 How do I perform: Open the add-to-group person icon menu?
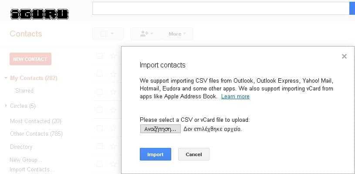[146, 34]
